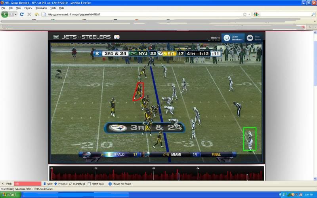Click the search magnifier icon
The height and width of the screenshot is (198, 317).
pos(313,14)
